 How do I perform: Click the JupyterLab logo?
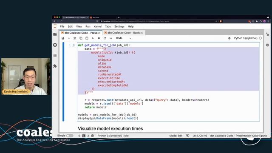pyautogui.click(x=55, y=26)
